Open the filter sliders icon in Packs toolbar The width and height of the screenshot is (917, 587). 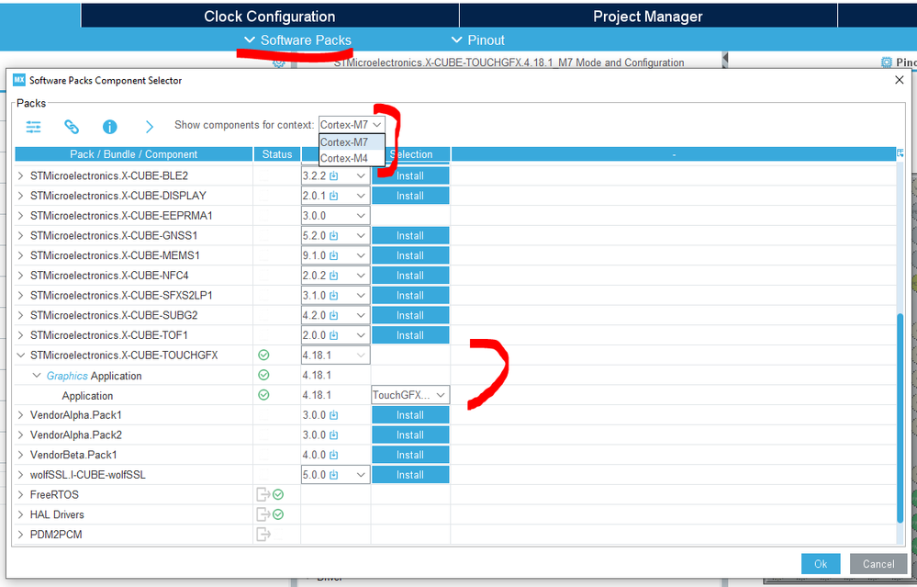click(x=33, y=127)
